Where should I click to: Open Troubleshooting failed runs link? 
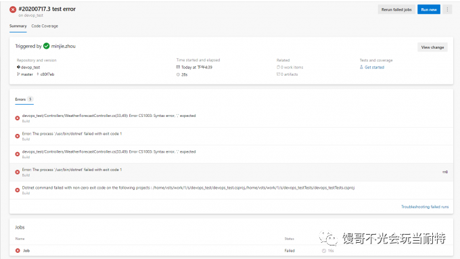pos(425,207)
